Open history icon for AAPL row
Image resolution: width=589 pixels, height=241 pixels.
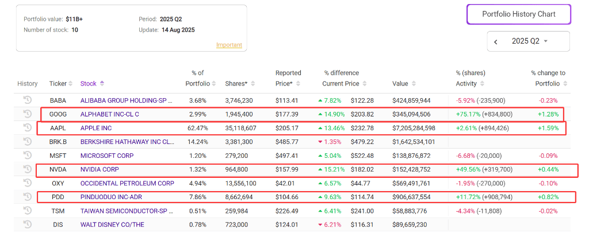[27, 128]
